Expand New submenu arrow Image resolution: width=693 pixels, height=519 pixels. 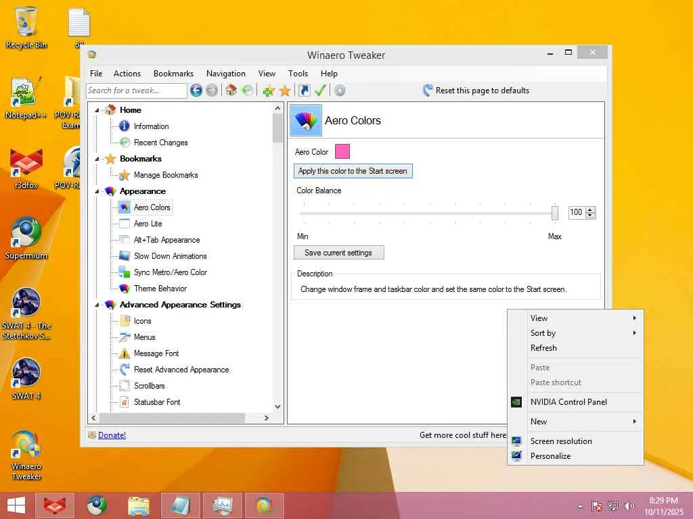pyautogui.click(x=635, y=422)
